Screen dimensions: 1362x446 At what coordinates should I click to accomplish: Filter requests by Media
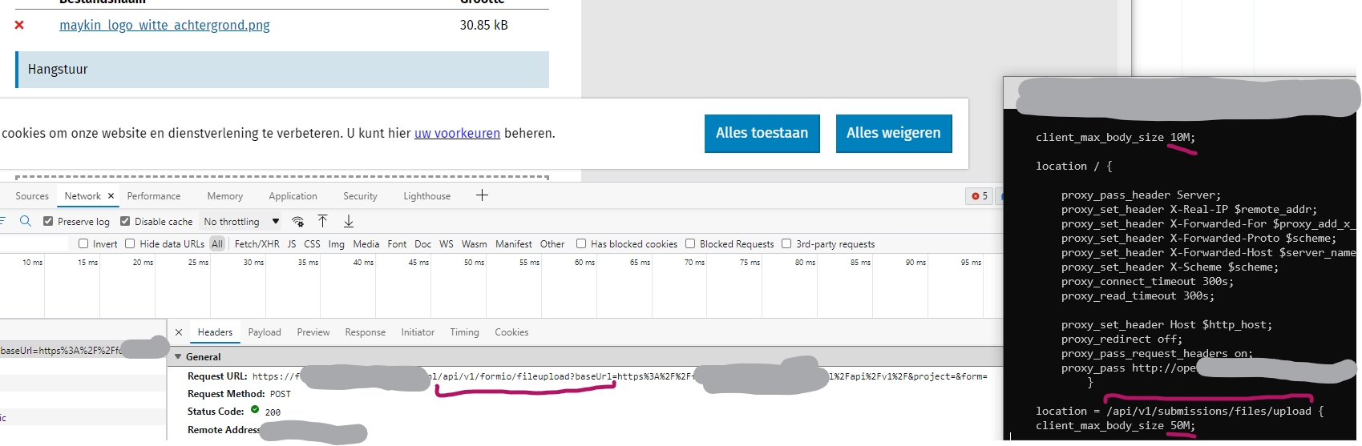tap(366, 244)
